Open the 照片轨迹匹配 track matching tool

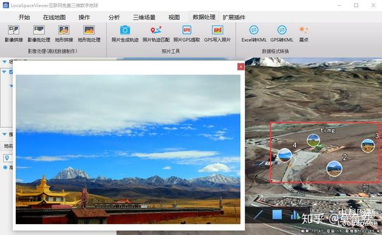pyautogui.click(x=156, y=34)
